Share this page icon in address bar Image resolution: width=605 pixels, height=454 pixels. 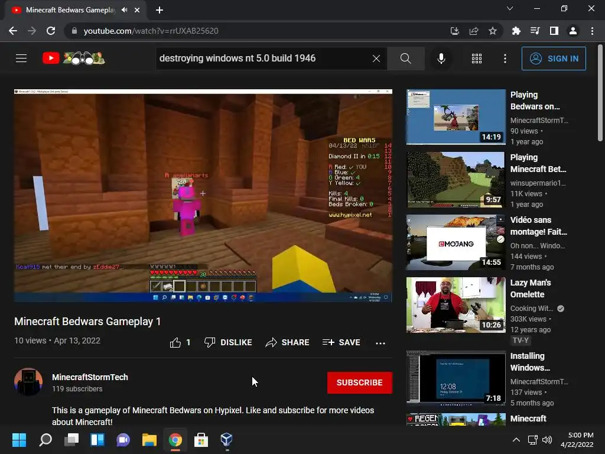click(474, 31)
